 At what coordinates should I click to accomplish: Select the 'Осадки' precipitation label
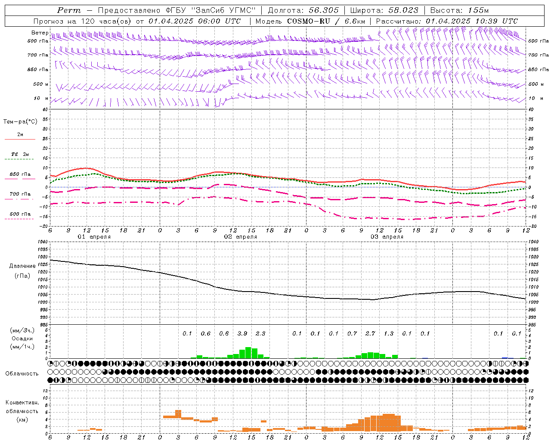coord(22,339)
